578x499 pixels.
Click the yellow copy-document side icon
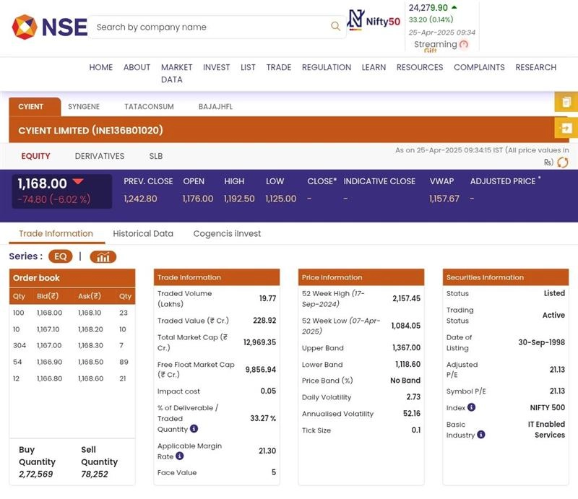pyautogui.click(x=566, y=102)
